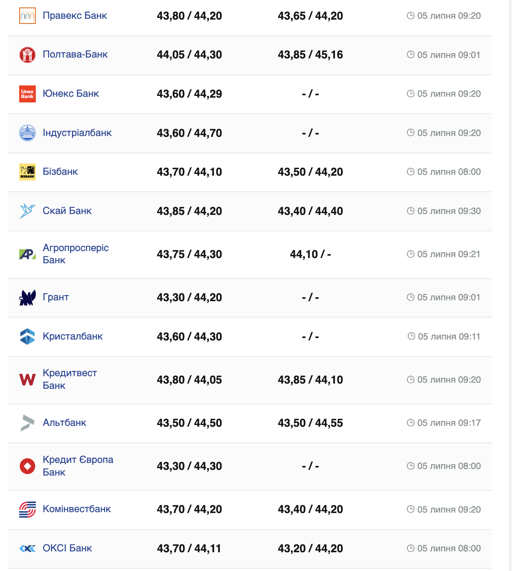
Task: Click Кредитвест Банк rate 43,80 / 44,05
Action: click(x=189, y=380)
